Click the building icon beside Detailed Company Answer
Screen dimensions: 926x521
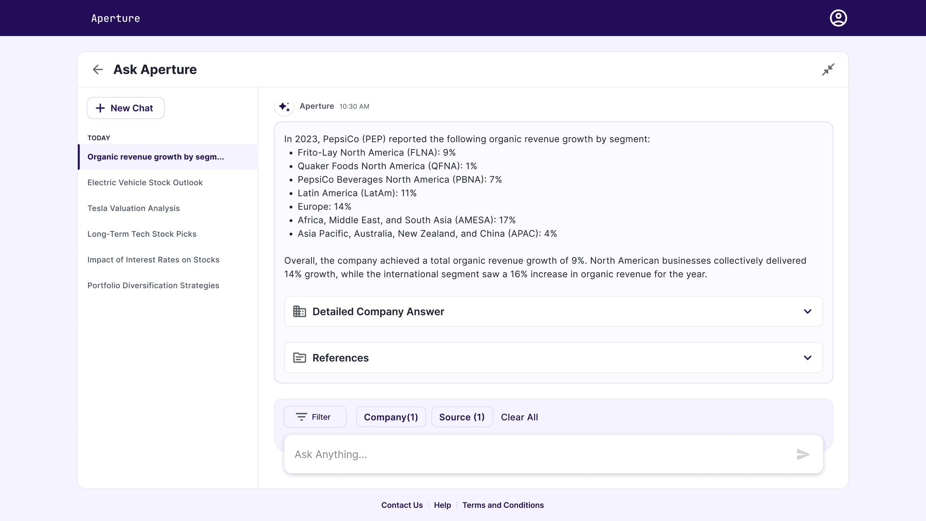[x=299, y=311]
